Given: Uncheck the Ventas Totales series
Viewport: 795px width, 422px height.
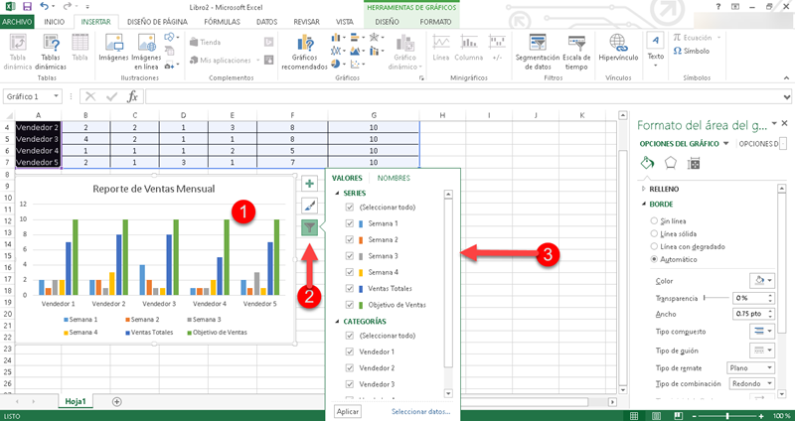Looking at the screenshot, I should pos(349,288).
